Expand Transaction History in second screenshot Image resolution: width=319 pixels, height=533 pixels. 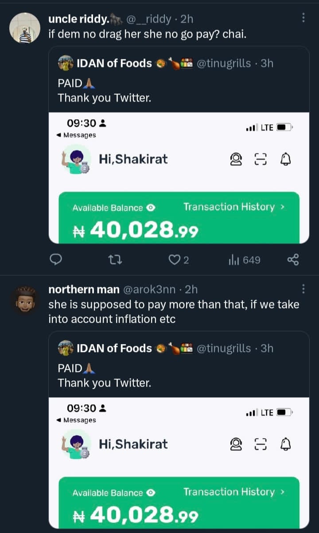coord(234,492)
